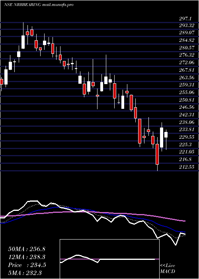The height and width of the screenshot is (279, 199).
Task: Click the 250.81 price axis label
Action: click(186, 100)
